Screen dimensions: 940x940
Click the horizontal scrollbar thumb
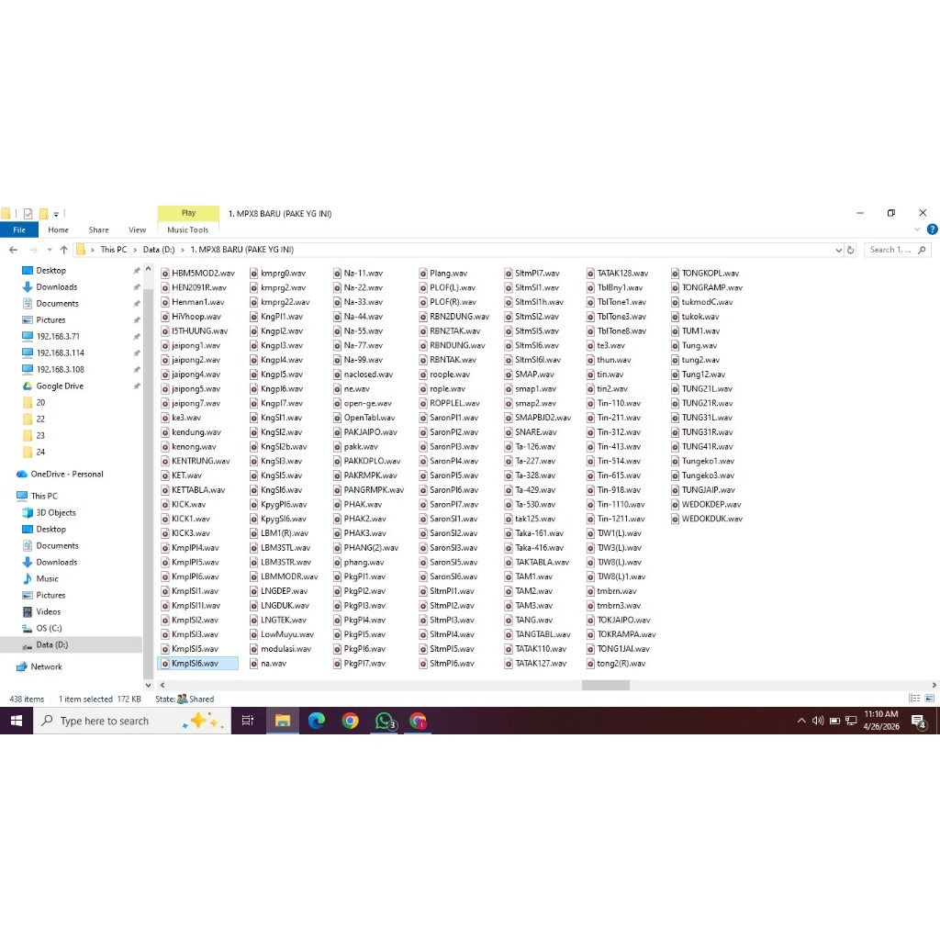[x=606, y=685]
